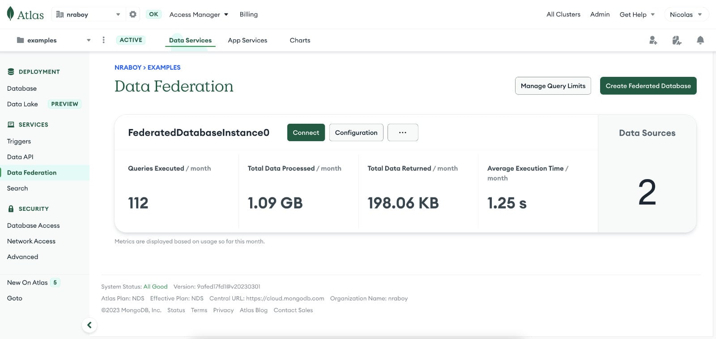Open the footer Status link
This screenshot has width=716, height=339.
coord(176,310)
